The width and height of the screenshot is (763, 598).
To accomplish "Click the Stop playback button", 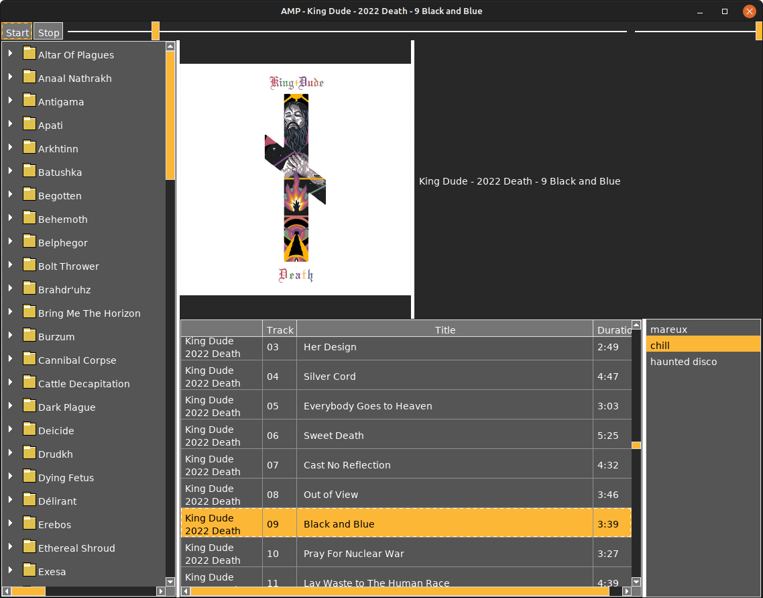I will pos(48,32).
